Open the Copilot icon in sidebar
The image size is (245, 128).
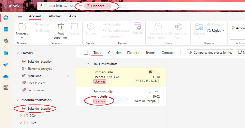[6, 41]
